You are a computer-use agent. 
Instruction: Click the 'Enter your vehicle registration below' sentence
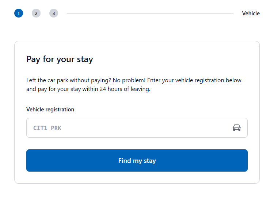click(194, 80)
